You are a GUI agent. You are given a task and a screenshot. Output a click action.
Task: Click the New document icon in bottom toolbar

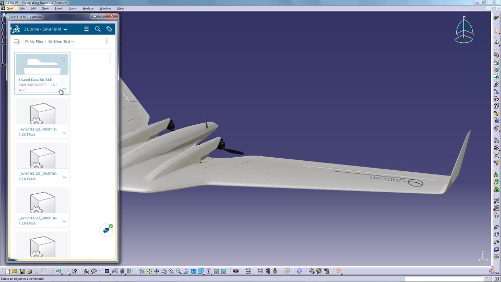(7, 271)
